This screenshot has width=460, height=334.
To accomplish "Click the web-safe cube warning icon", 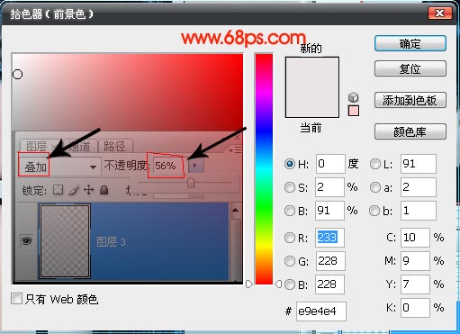I will 354,97.
